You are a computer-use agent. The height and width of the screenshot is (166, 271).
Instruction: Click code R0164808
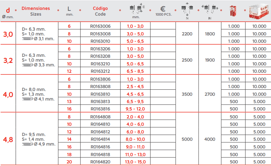point(100,117)
